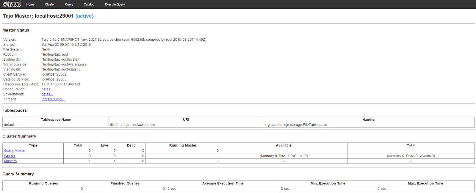
Task: Click the Tablespace Name column header
Action: tap(56, 120)
